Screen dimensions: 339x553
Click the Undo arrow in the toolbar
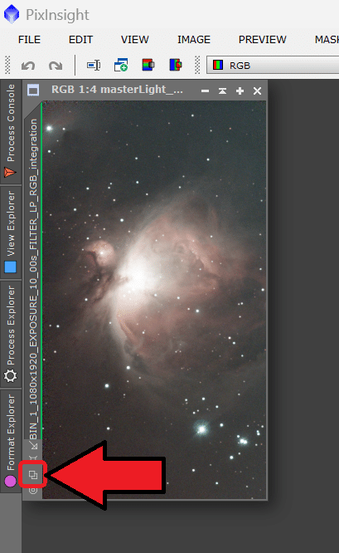[x=28, y=66]
